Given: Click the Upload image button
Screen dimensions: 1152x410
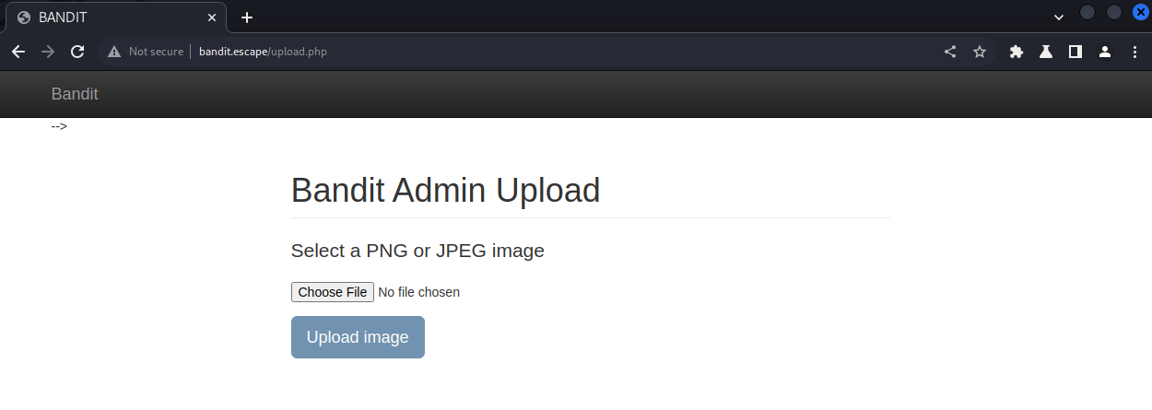Looking at the screenshot, I should point(358,337).
